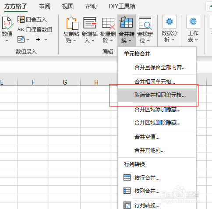
Task: Choose 取消合并相同单元格 menu item
Action: 157,95
